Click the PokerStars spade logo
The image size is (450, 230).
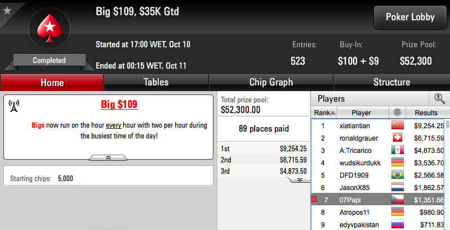50,29
